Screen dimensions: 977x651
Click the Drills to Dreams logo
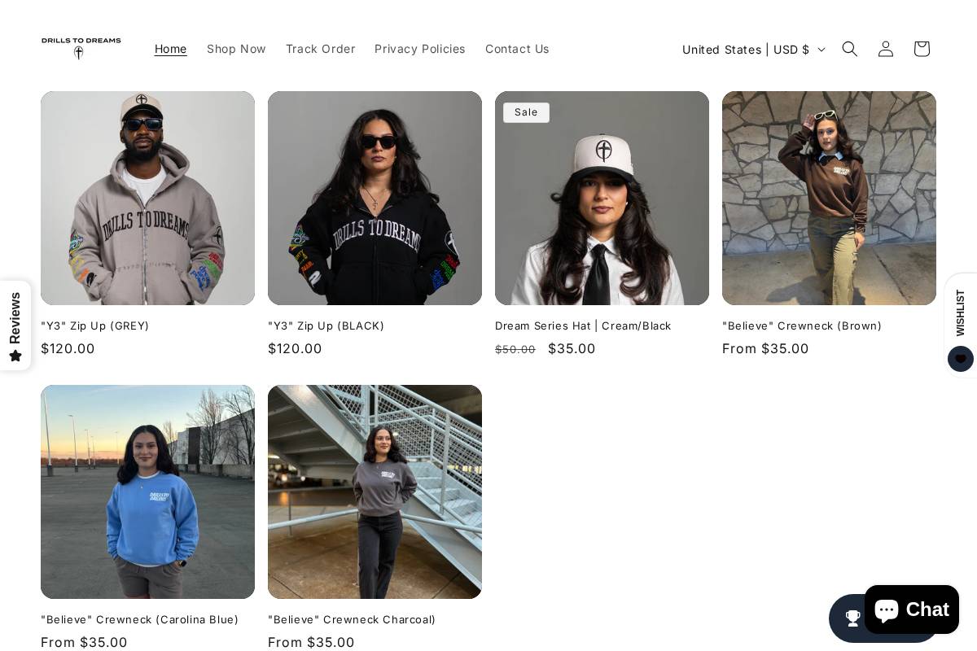click(x=81, y=48)
